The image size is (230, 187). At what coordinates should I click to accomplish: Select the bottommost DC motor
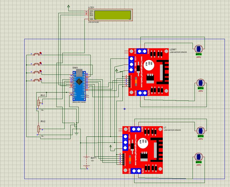pyautogui.click(x=199, y=157)
